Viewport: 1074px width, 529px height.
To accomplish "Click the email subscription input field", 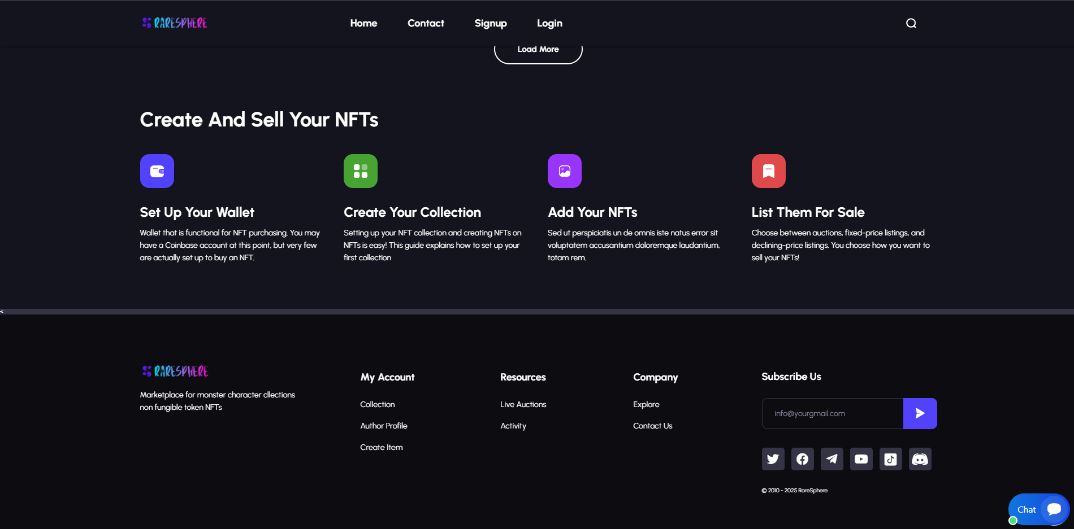I will point(832,413).
